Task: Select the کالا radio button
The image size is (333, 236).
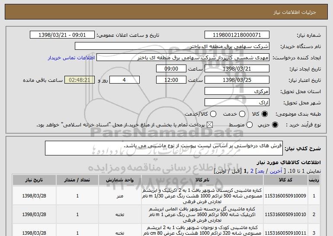Action: tap(265, 114)
